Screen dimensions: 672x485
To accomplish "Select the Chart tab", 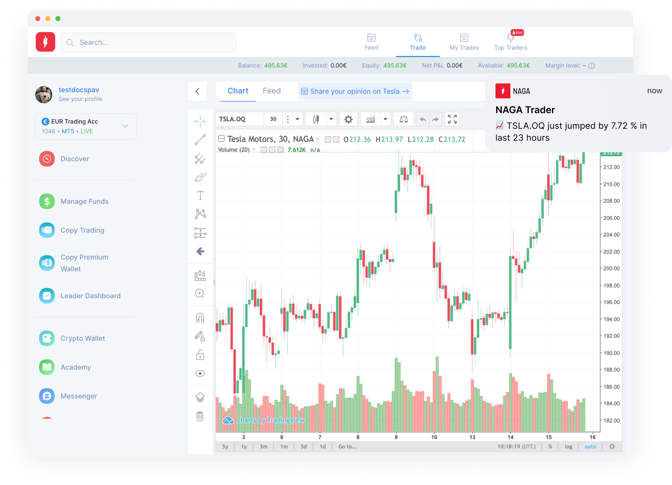I will [x=238, y=91].
